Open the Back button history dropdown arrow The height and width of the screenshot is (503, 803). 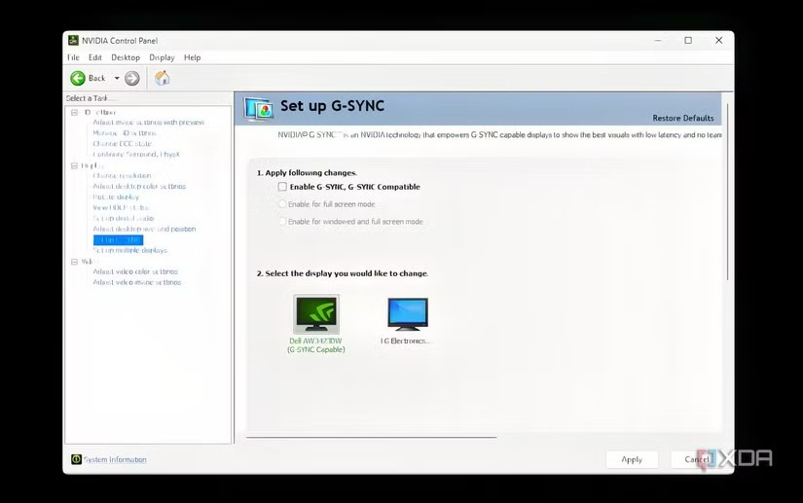click(x=117, y=78)
